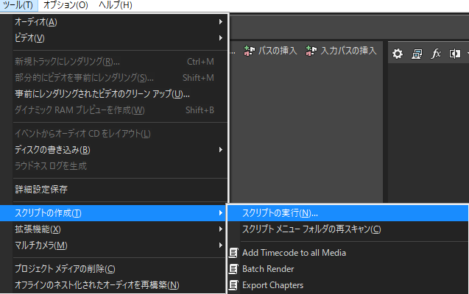This screenshot has height=294, width=469.
Task: Click the バスの挿入 insert bus button
Action: pyautogui.click(x=270, y=51)
